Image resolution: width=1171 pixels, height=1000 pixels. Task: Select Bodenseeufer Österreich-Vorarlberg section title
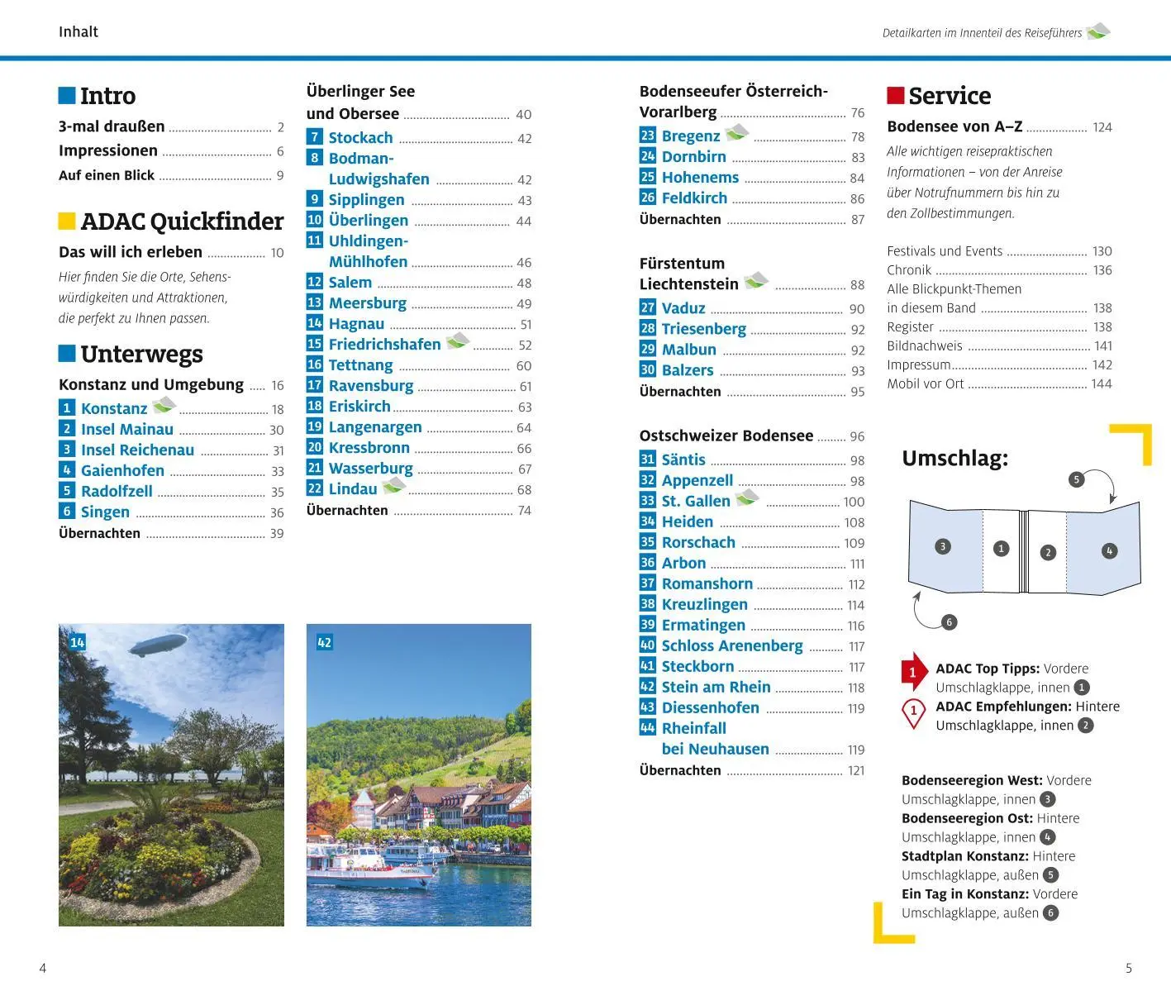pyautogui.click(x=734, y=102)
